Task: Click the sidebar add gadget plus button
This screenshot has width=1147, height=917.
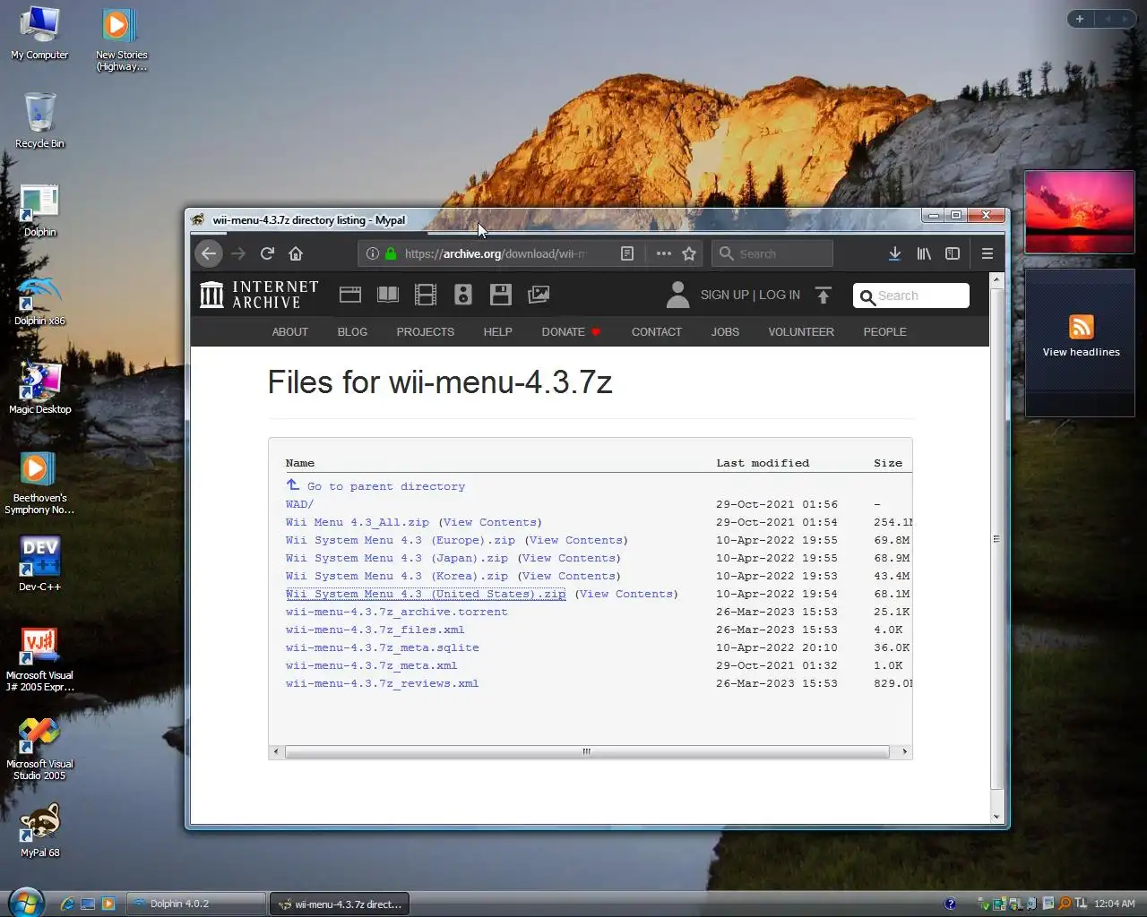Action: [x=1080, y=19]
